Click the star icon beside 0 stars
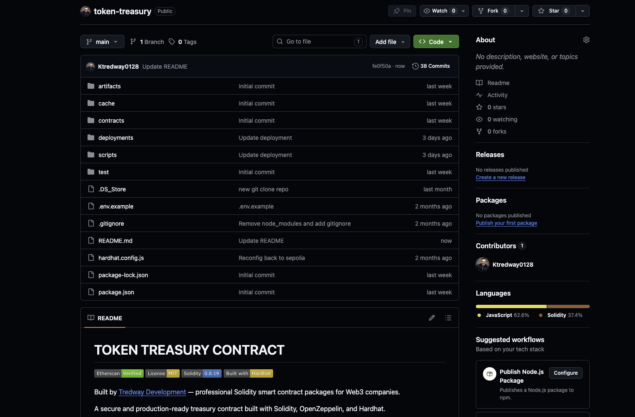Image resolution: width=635 pixels, height=417 pixels. coord(479,107)
